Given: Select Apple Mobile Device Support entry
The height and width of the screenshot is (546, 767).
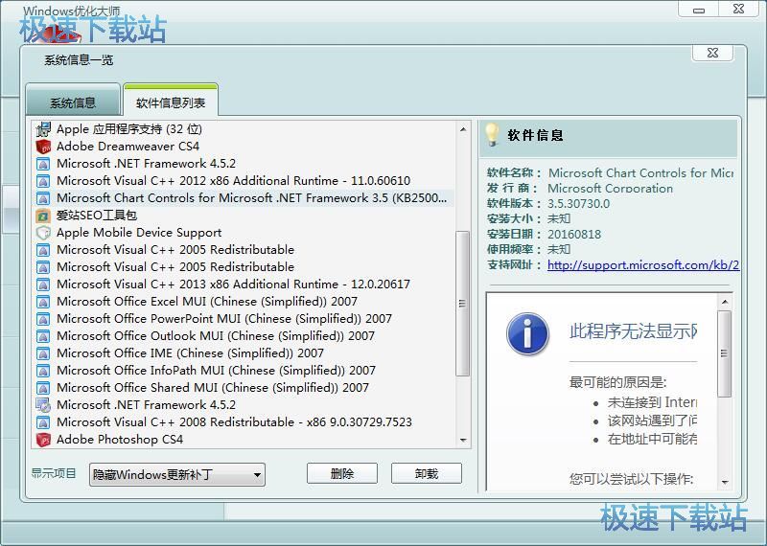Looking at the screenshot, I should click(x=139, y=232).
